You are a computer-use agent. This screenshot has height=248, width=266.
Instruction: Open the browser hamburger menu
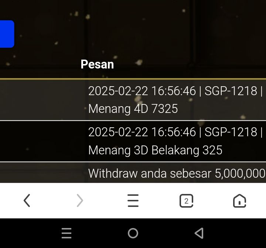pyautogui.click(x=133, y=201)
